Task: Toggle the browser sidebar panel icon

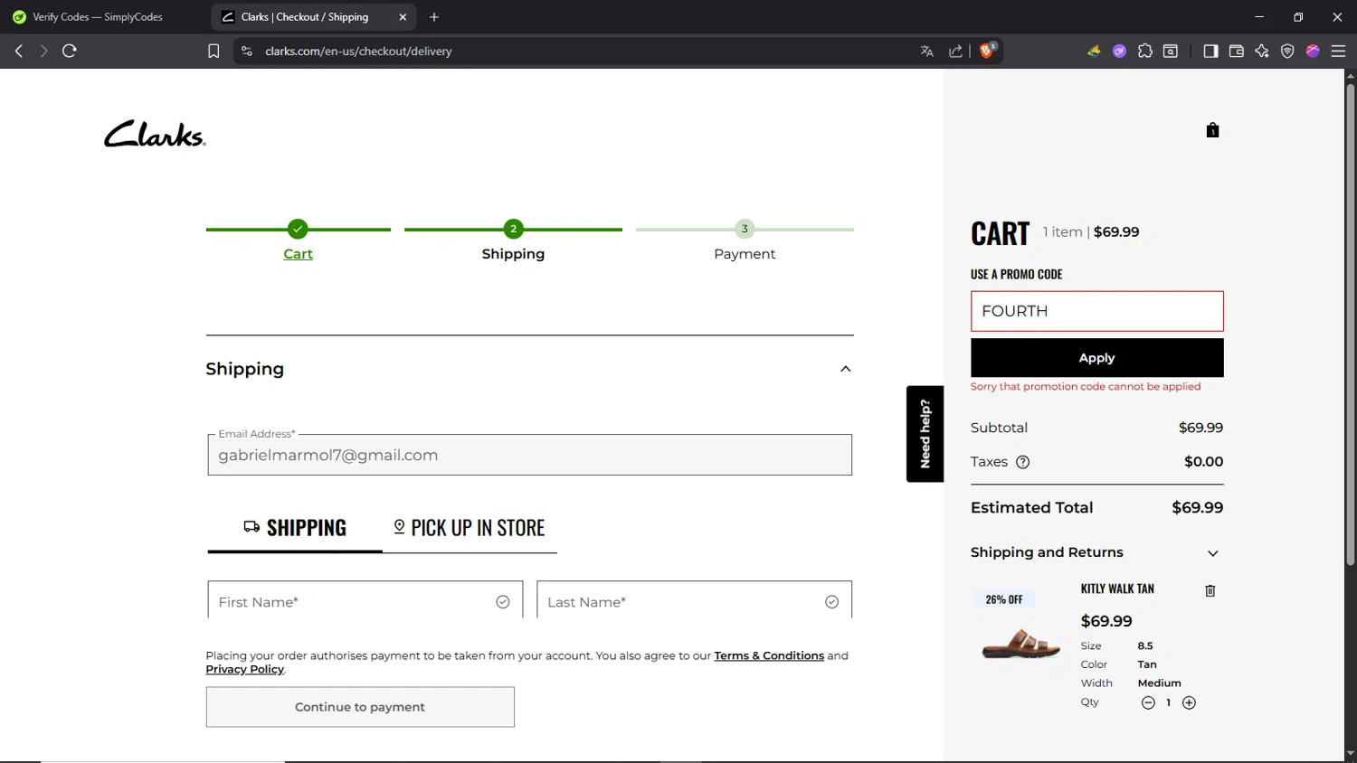Action: coord(1210,52)
